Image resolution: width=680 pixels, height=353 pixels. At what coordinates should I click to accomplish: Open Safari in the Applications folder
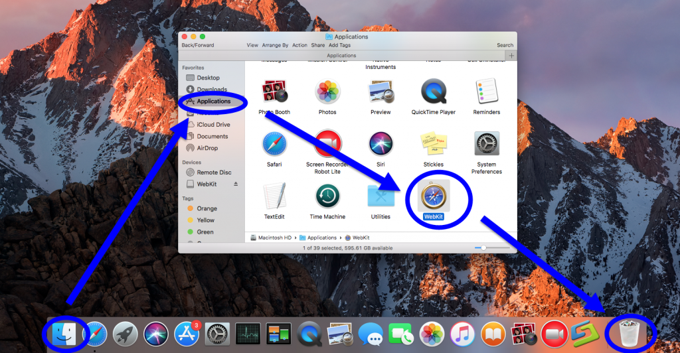(274, 144)
